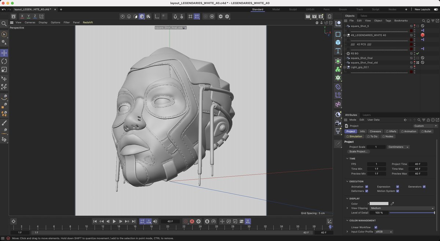Toggle visibility dot next to square_Shot_final_old
The height and width of the screenshot is (241, 440).
pyautogui.click(x=415, y=62)
